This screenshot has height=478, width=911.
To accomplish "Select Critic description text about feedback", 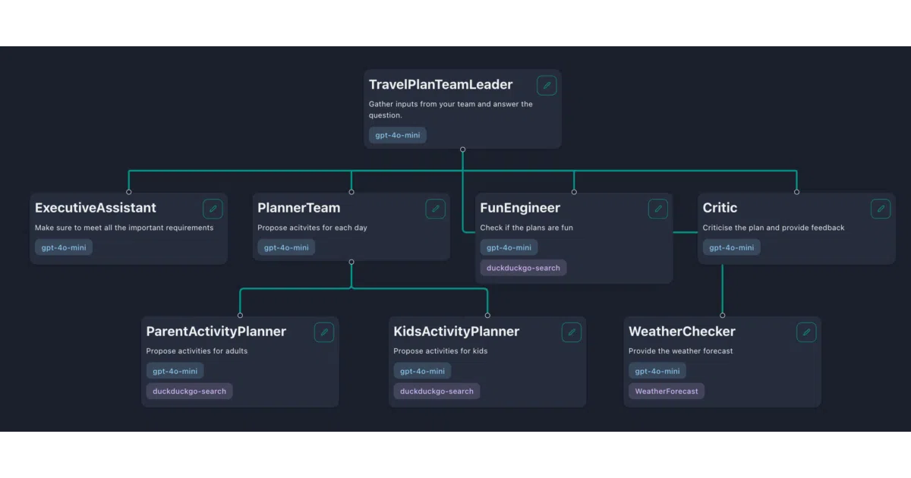I will pyautogui.click(x=774, y=228).
